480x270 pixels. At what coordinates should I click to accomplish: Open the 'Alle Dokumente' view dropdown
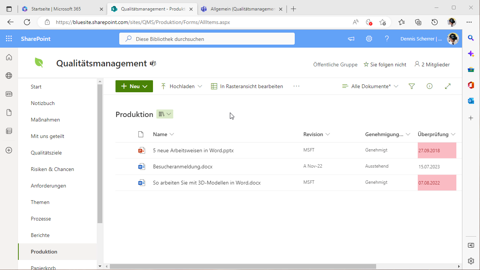[370, 86]
